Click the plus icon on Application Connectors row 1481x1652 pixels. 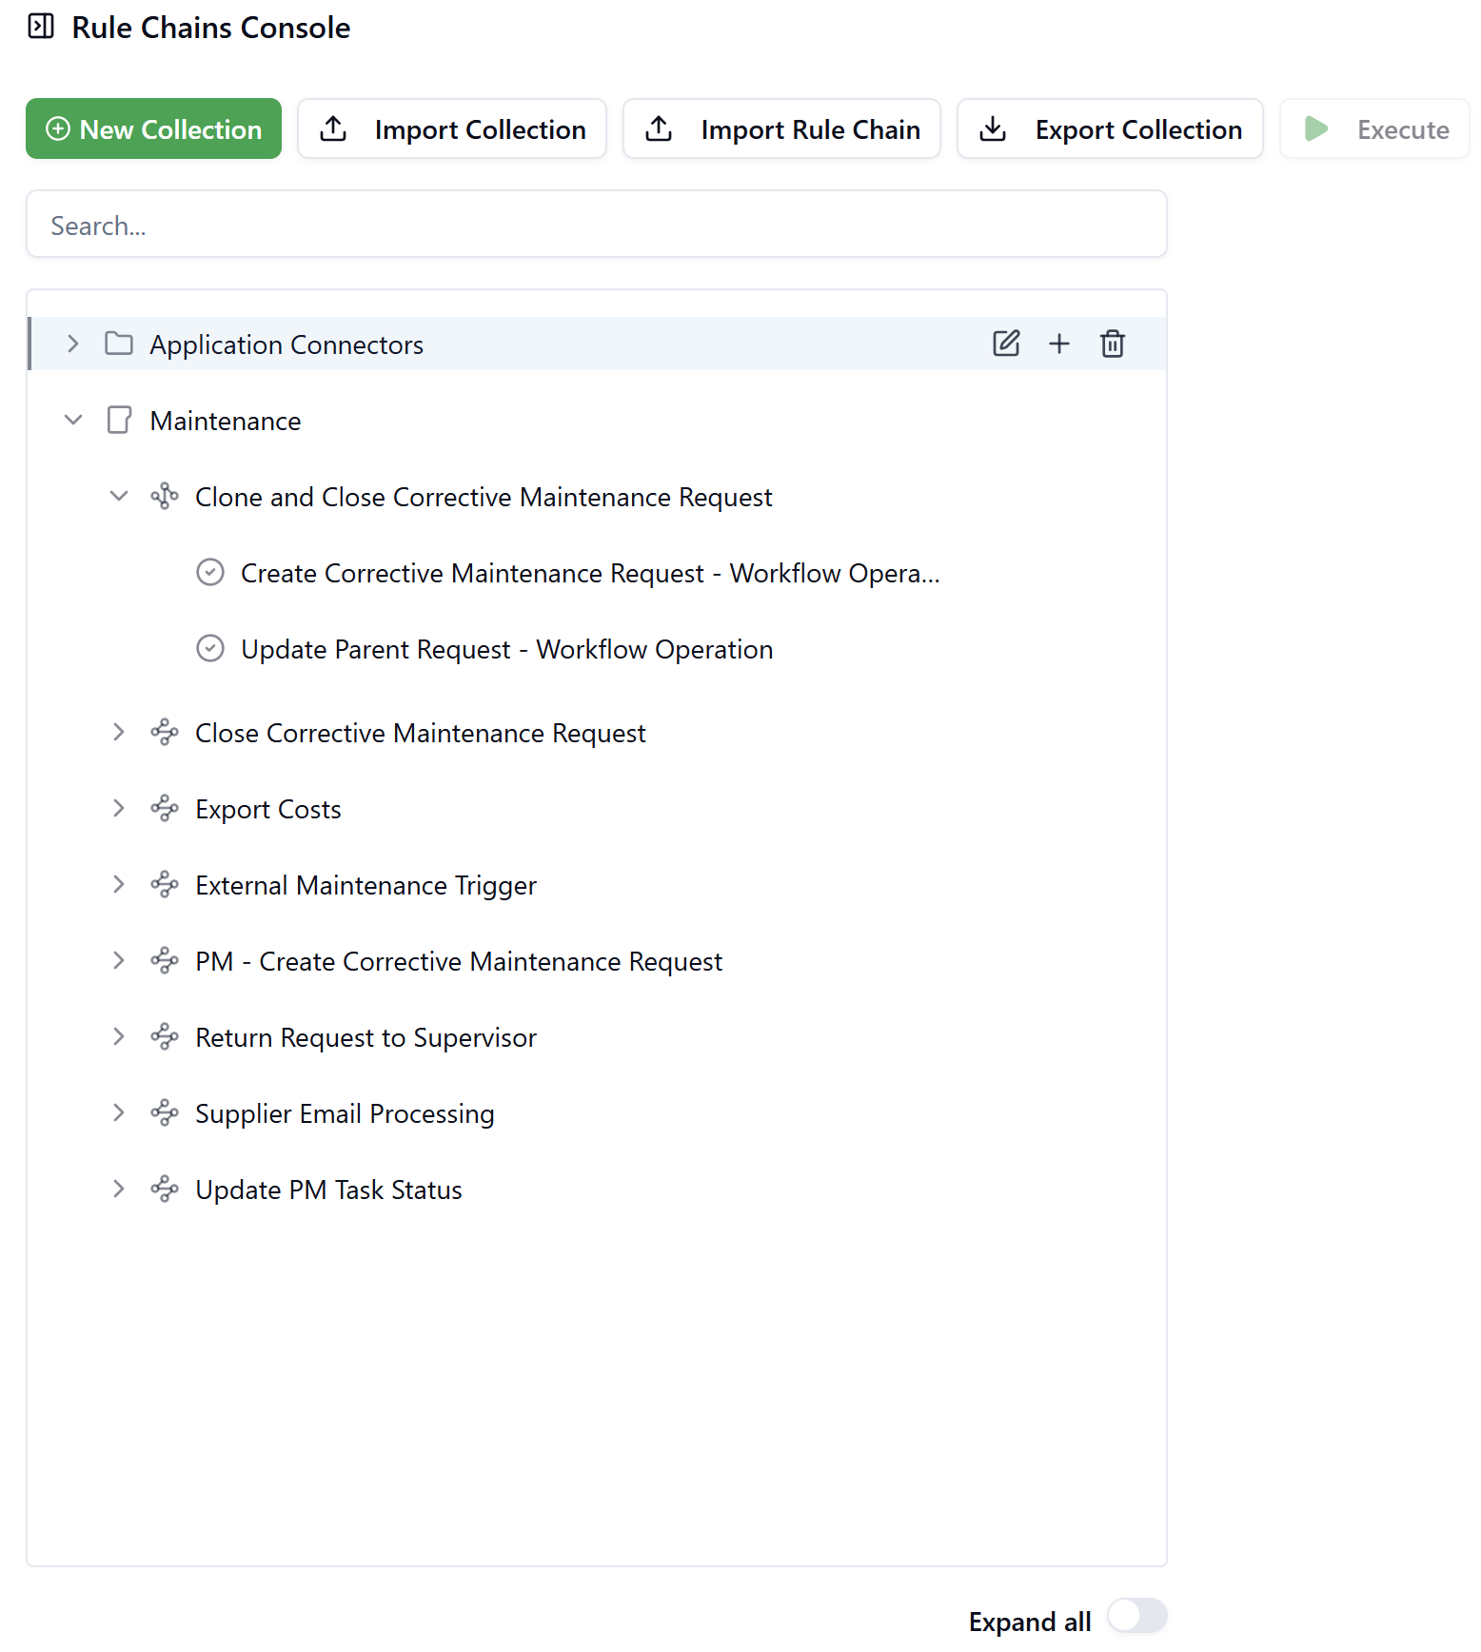(x=1059, y=344)
